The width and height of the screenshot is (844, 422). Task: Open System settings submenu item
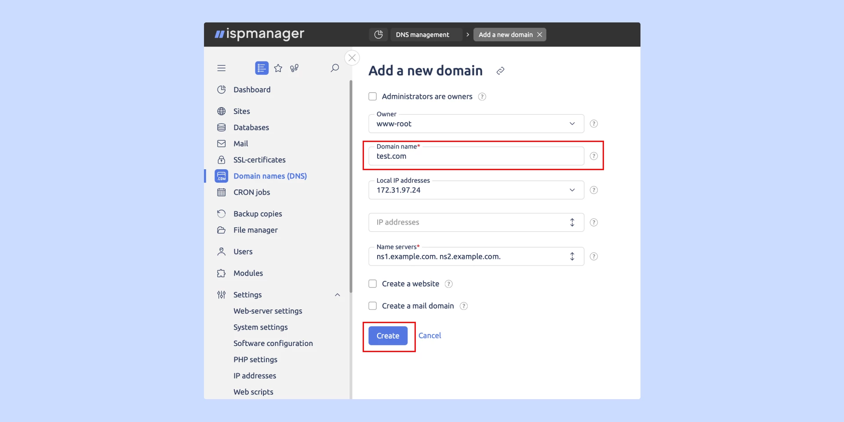pyautogui.click(x=260, y=327)
